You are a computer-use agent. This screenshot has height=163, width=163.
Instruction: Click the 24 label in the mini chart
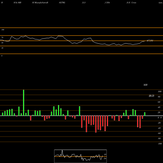tap(105, 158)
